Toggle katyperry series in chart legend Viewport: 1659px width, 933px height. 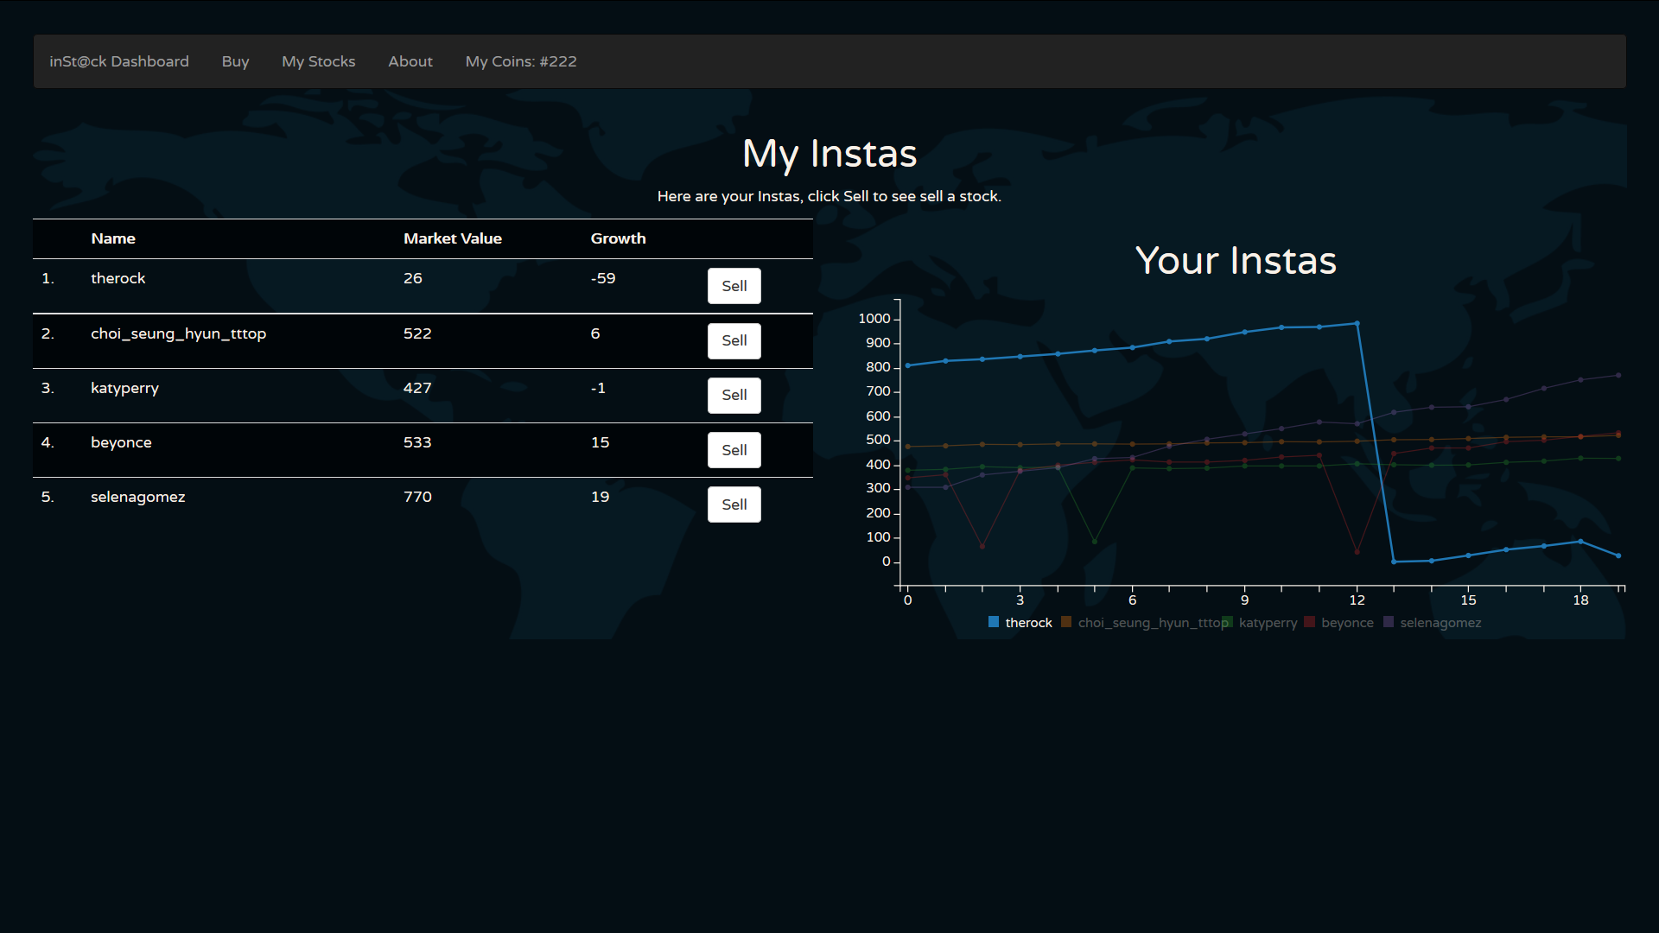point(1268,623)
